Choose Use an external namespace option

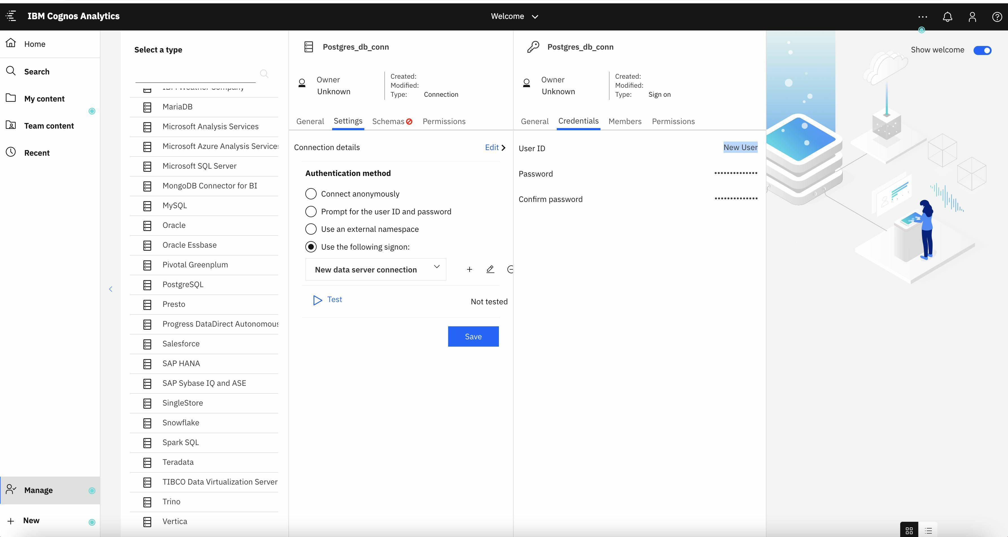pos(311,229)
